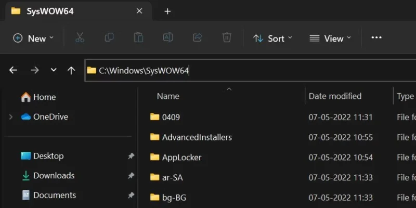Select the bg-BG folder
This screenshot has width=416, height=208.
168,198
